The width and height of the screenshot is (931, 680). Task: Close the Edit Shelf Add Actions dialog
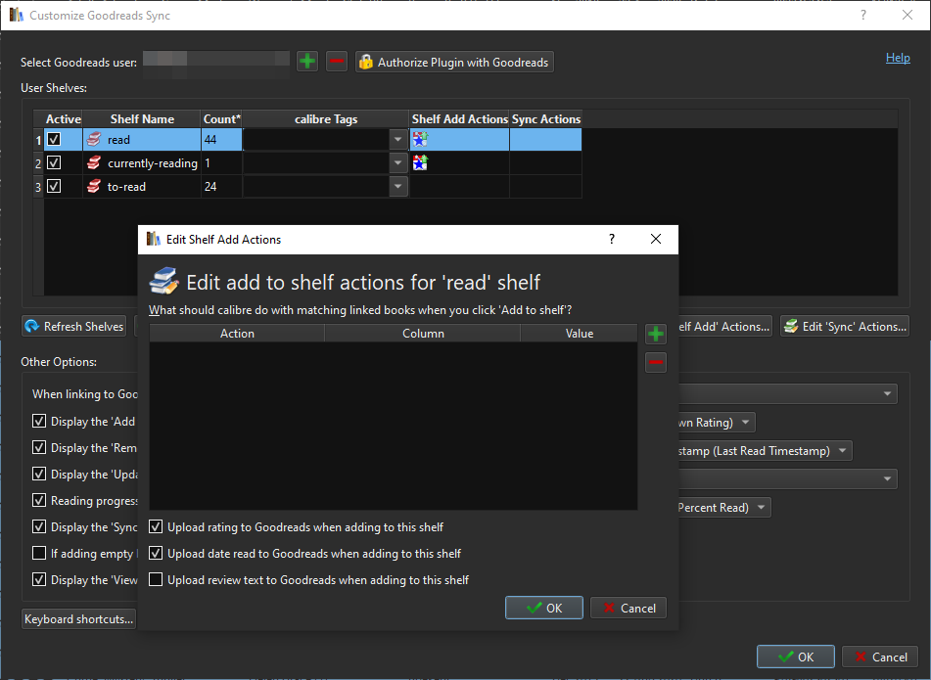[656, 239]
